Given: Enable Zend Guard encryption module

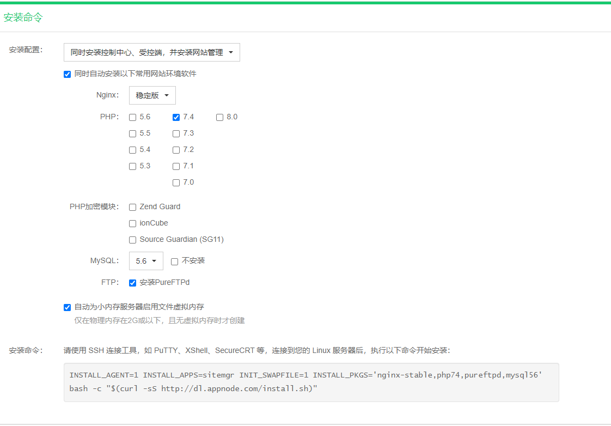Looking at the screenshot, I should (133, 208).
